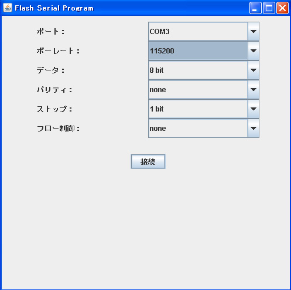Click the フロー制御 none value field
291x290 pixels.
pyautogui.click(x=198, y=128)
